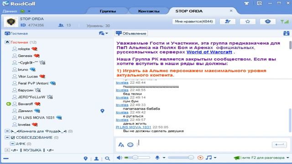Adjust the speaker volume slider
This screenshot has width=292, height=164.
(137, 158)
